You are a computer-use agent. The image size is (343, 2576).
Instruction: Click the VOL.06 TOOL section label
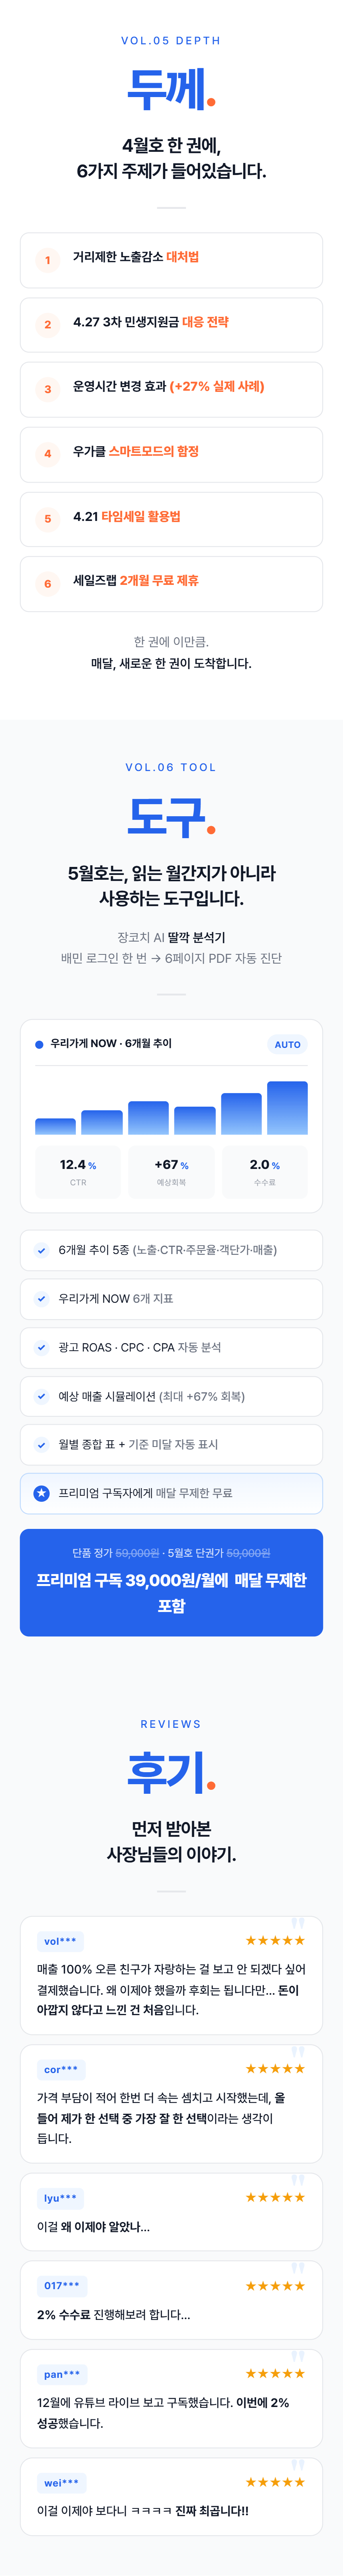171,767
